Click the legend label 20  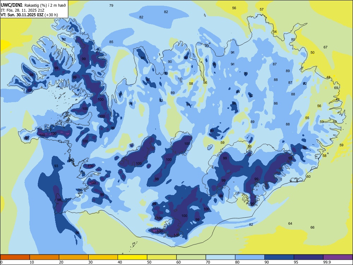tap(61, 262)
